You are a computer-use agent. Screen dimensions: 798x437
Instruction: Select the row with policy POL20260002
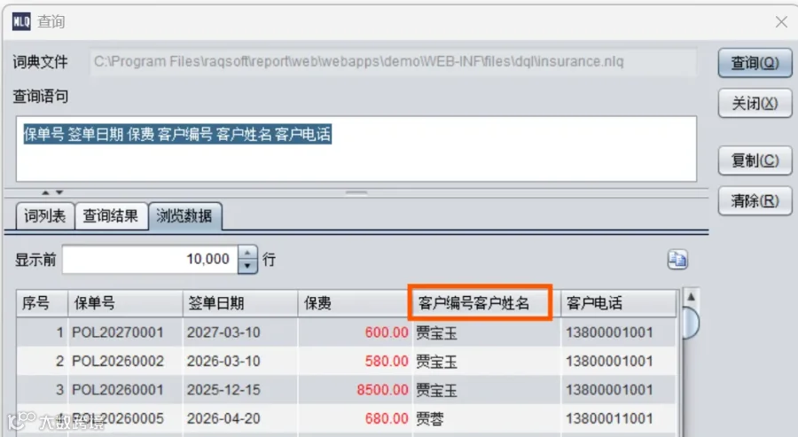pos(346,361)
